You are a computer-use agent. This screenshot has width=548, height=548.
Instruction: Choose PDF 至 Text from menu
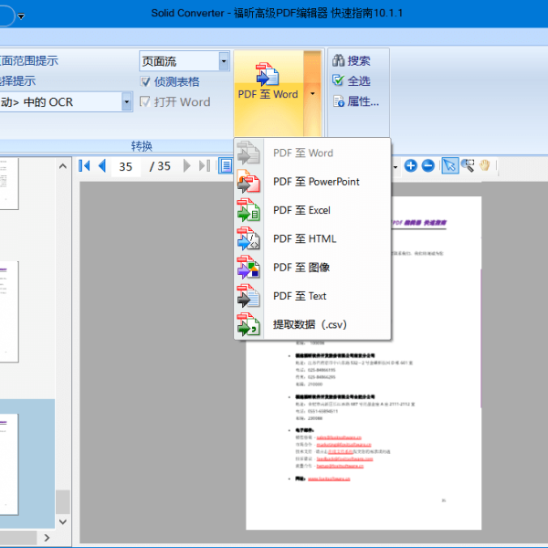(312, 296)
